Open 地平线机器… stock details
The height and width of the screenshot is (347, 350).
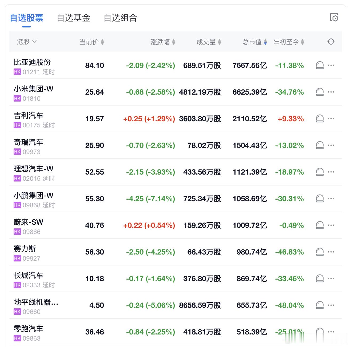36,302
